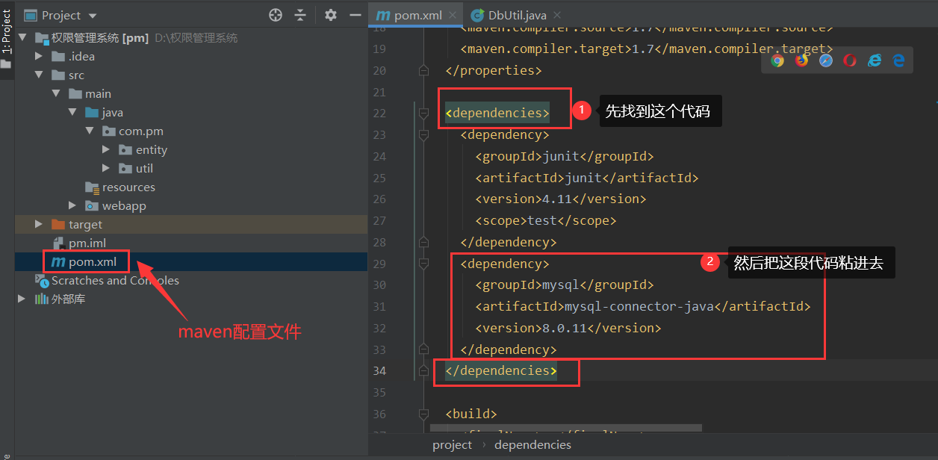938x460 pixels.
Task: Expand the target folder
Action: coord(39,224)
